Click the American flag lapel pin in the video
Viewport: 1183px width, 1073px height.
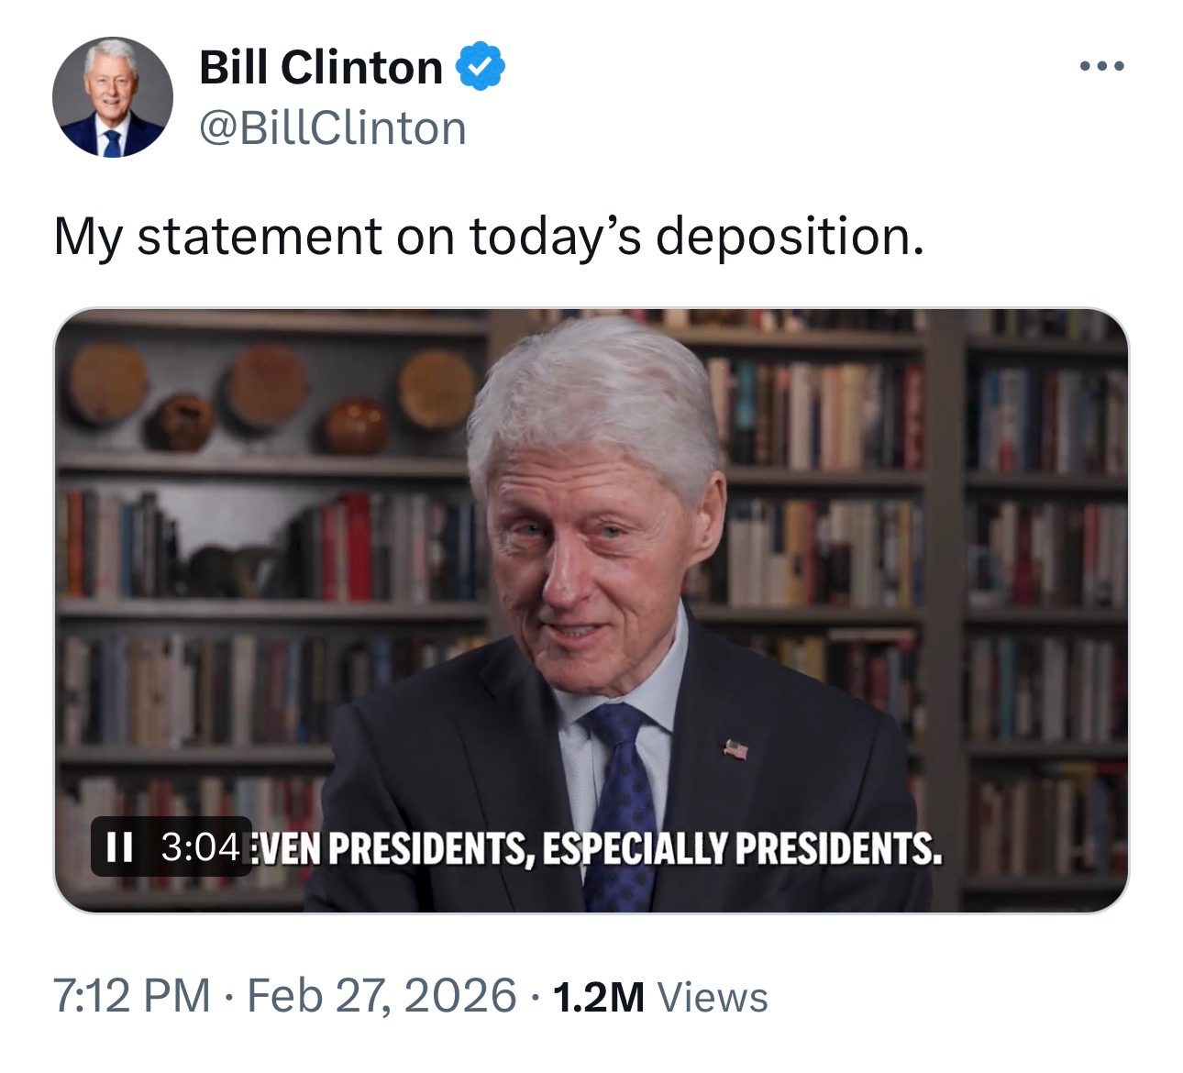(x=735, y=749)
